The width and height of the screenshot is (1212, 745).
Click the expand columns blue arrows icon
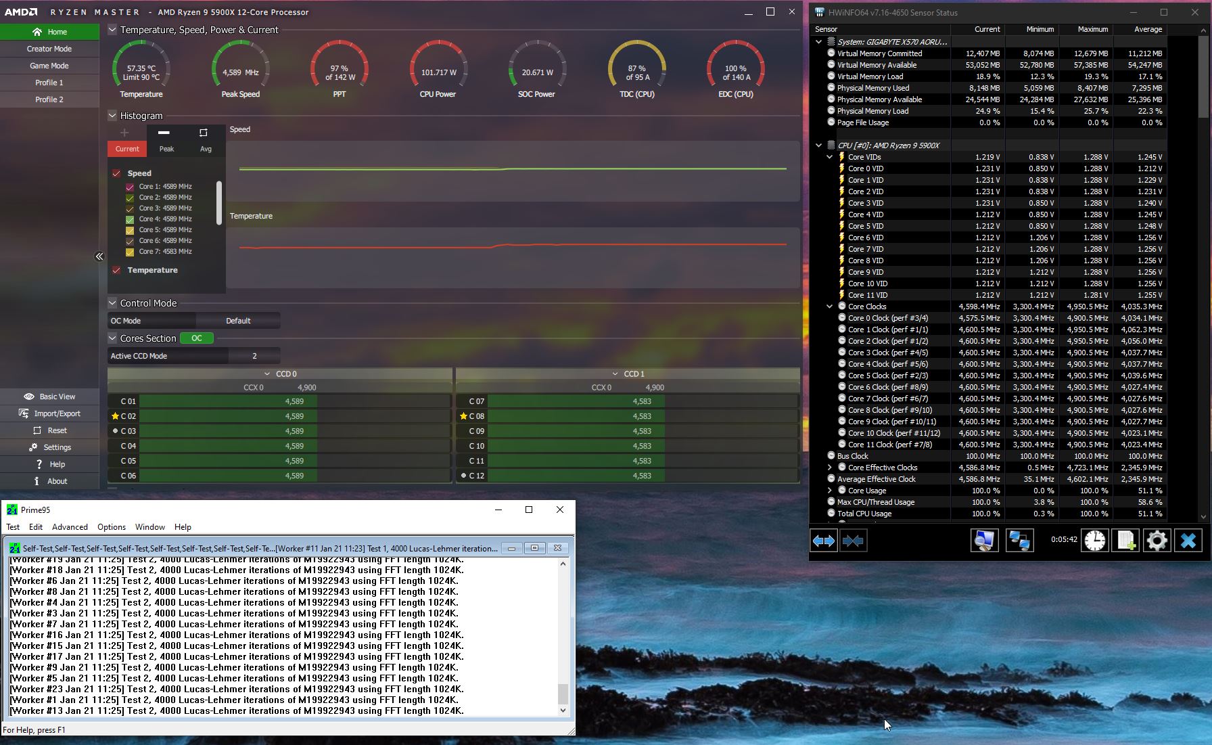(x=823, y=541)
